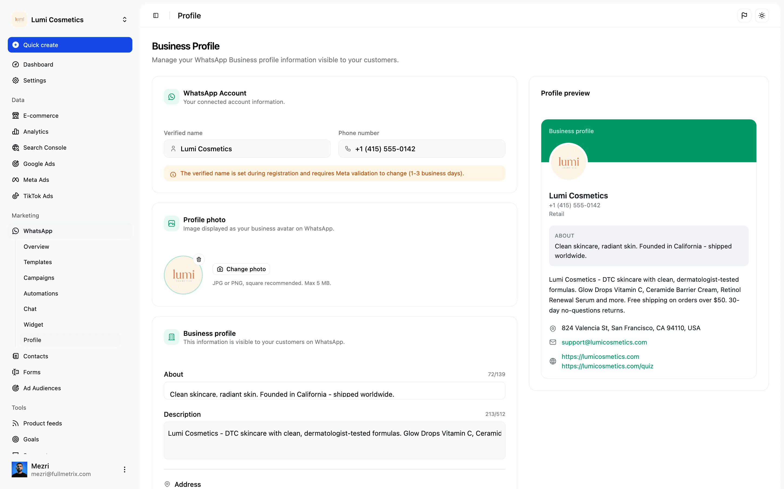This screenshot has width=784, height=489.
Task: Click the Product feeds RSS icon
Action: pos(15,423)
